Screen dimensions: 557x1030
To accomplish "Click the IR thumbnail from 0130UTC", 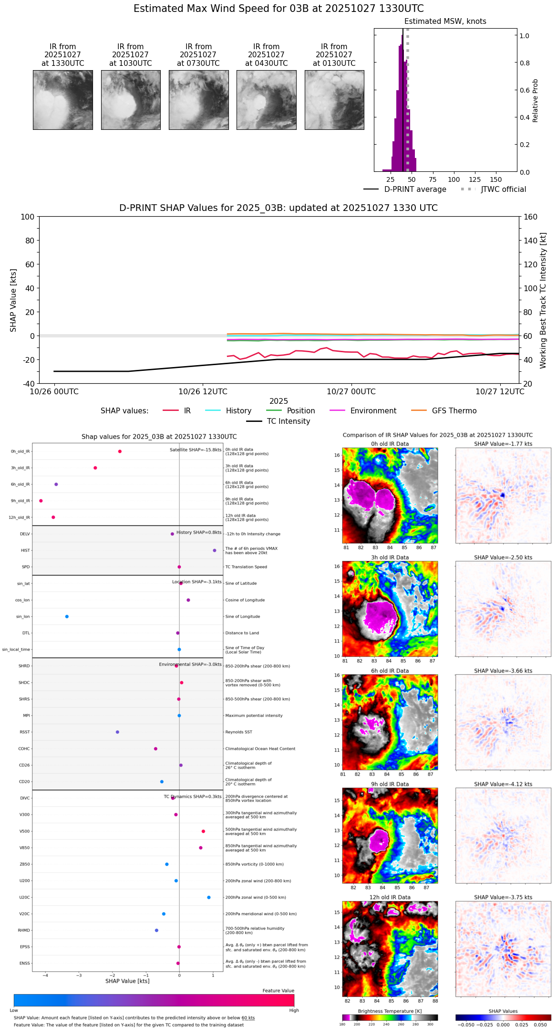I will point(334,100).
